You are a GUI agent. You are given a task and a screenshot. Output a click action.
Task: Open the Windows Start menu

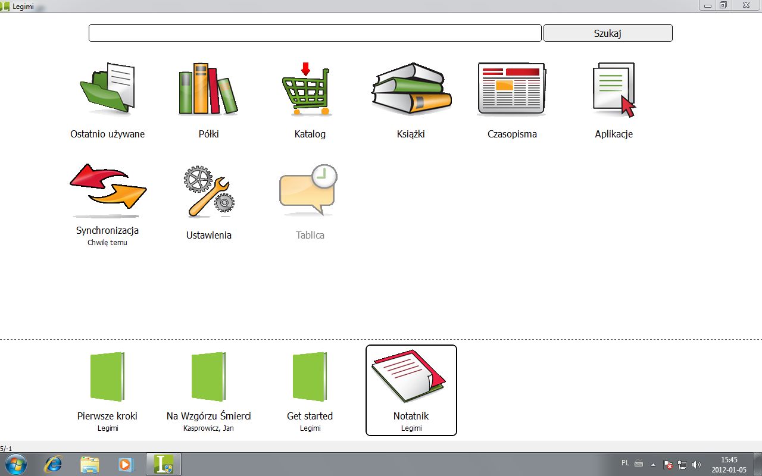[15, 464]
